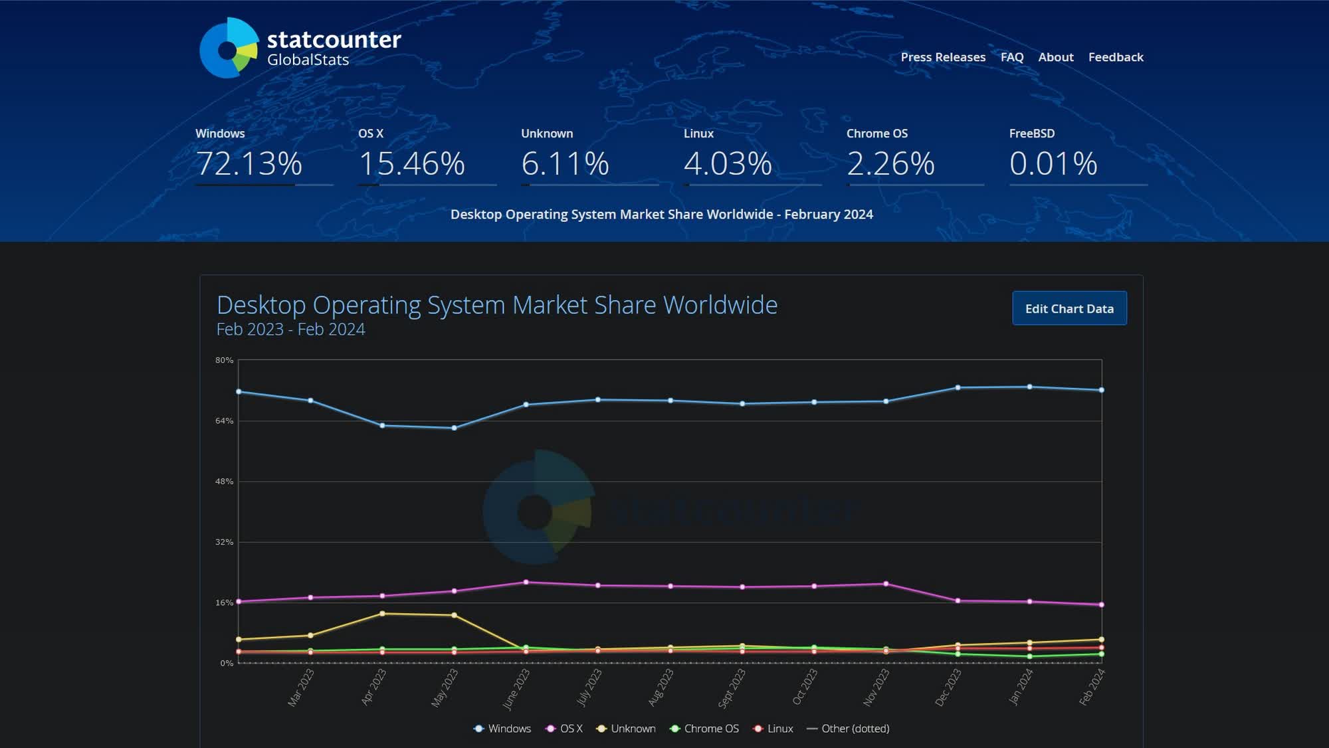Click the statcounter GlobalStats logo
The width and height of the screenshot is (1329, 748).
300,48
